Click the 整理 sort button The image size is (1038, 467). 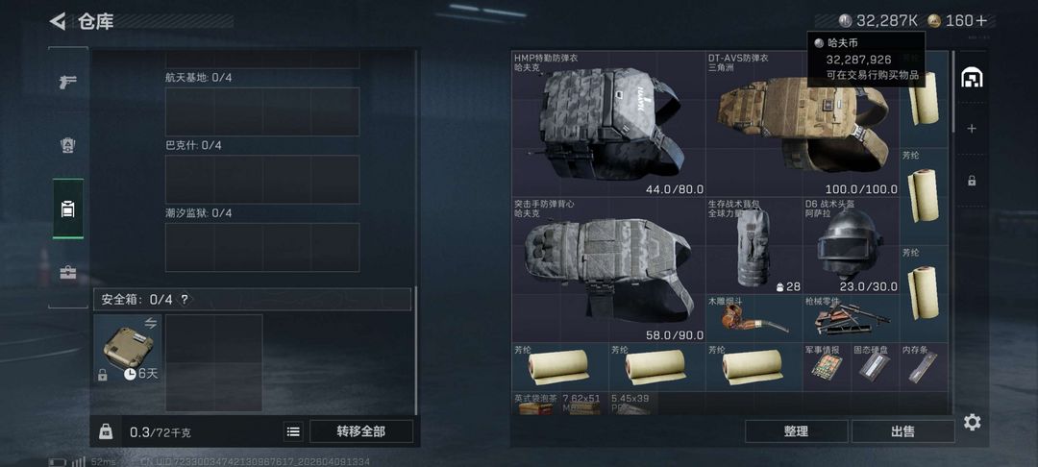[x=797, y=431]
